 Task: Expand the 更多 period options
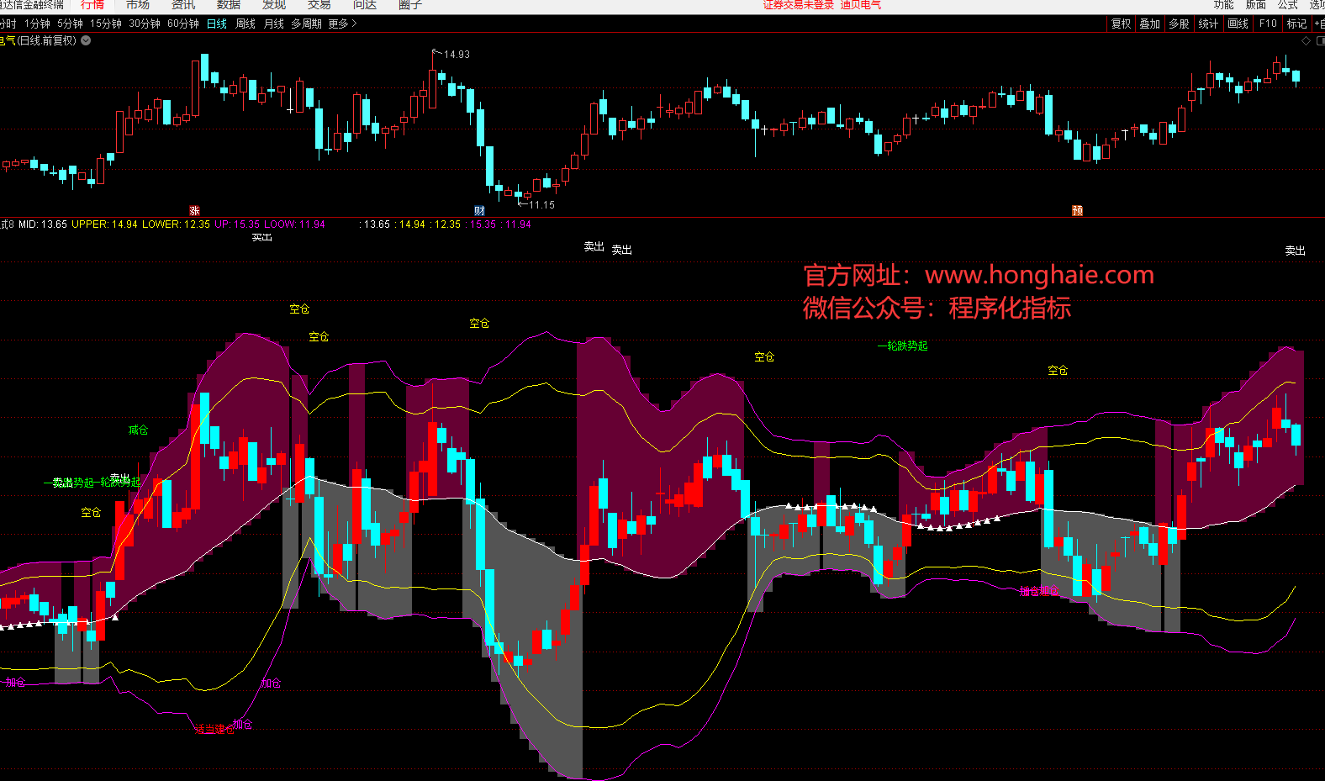tap(342, 24)
